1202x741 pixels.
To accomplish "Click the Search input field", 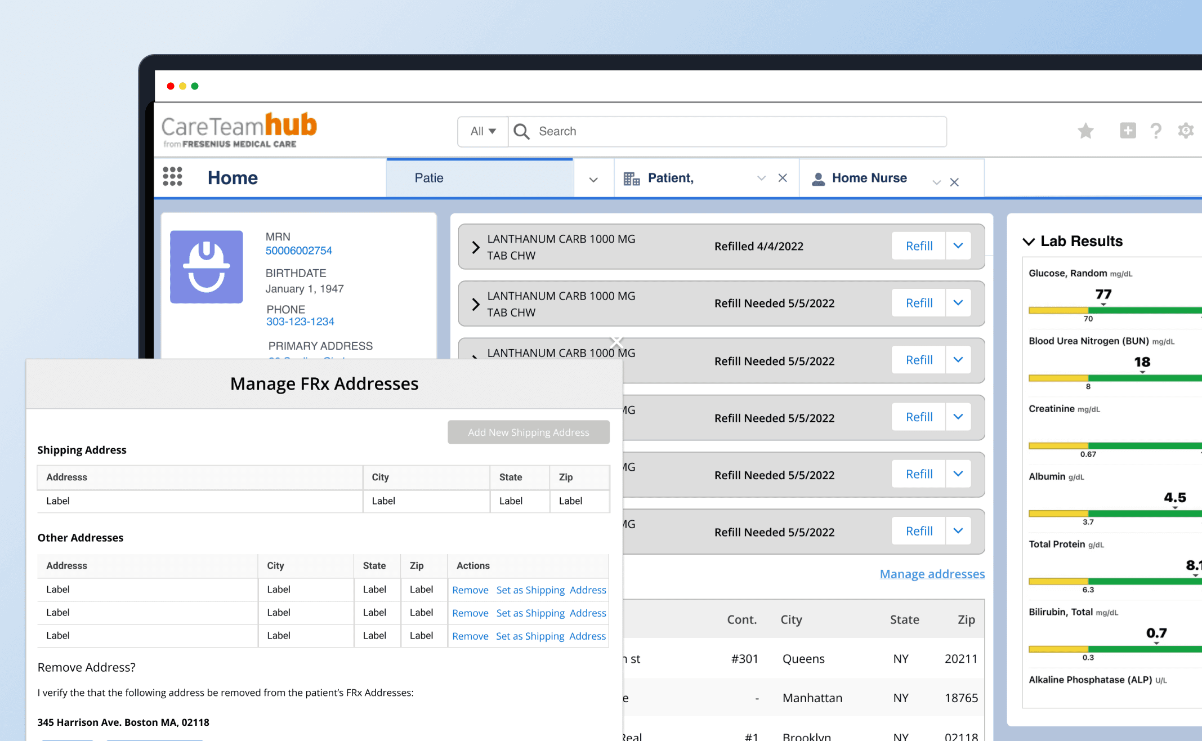I will coord(727,131).
